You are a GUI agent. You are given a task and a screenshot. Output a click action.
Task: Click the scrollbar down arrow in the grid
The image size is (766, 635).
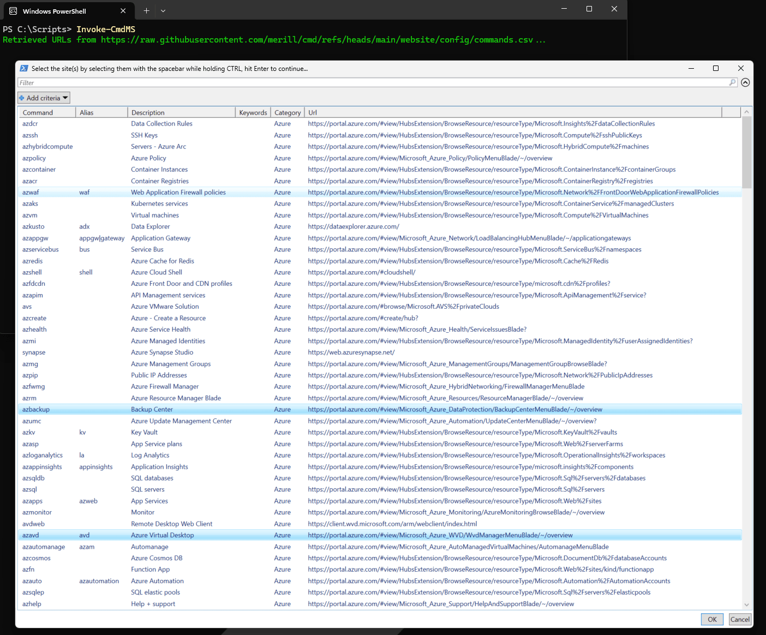coord(747,604)
